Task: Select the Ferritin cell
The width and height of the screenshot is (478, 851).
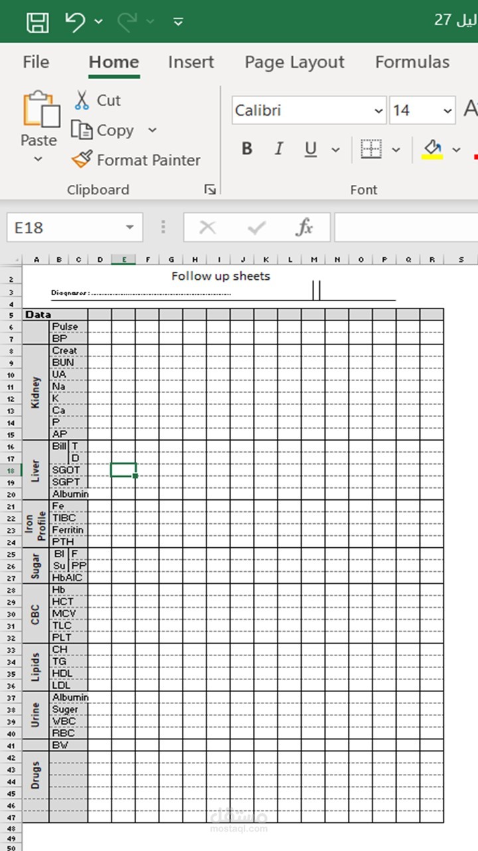Action: 68,530
